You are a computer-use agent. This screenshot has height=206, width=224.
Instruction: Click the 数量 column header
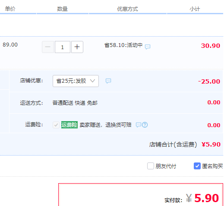coord(62,9)
